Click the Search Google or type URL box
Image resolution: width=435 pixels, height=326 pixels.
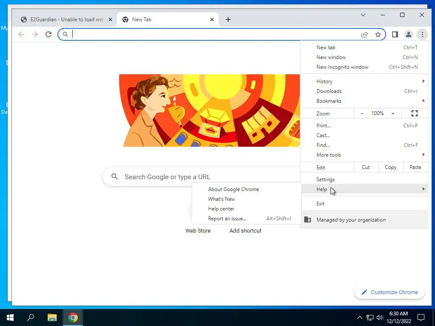pyautogui.click(x=201, y=177)
